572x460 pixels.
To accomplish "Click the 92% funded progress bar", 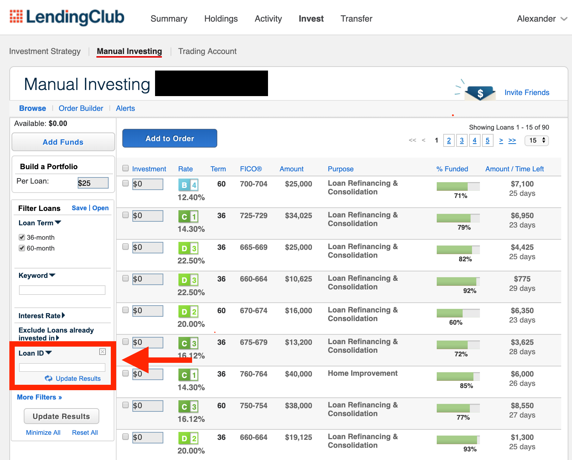I will point(458,281).
